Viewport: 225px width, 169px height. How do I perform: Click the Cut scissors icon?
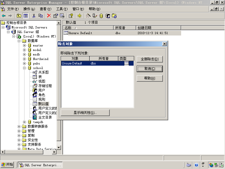click(34, 16)
